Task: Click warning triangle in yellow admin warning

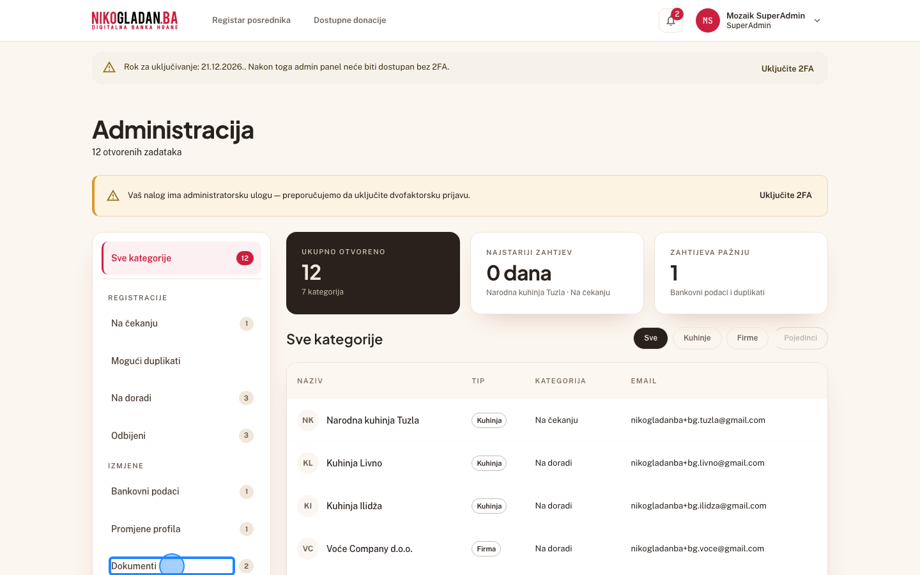Action: (113, 195)
